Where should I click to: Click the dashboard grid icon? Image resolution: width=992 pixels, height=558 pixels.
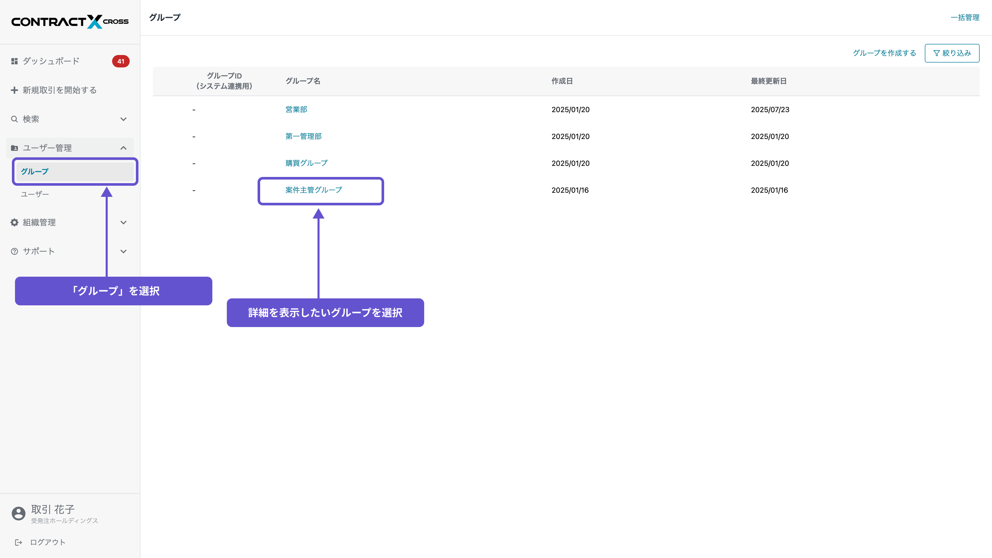[14, 61]
